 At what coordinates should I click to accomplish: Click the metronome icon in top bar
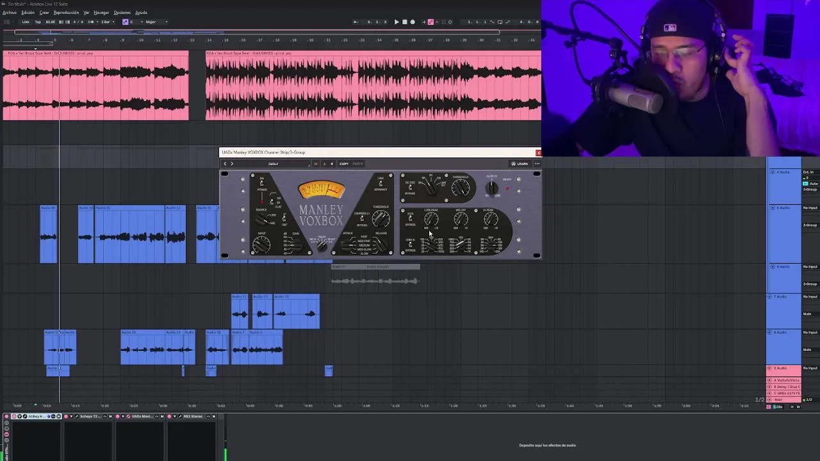pos(91,22)
